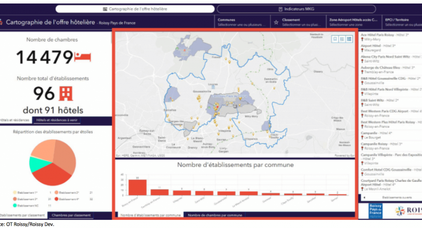Open the basemap gallery tool on map
The height and width of the screenshot is (228, 422).
coord(349,39)
